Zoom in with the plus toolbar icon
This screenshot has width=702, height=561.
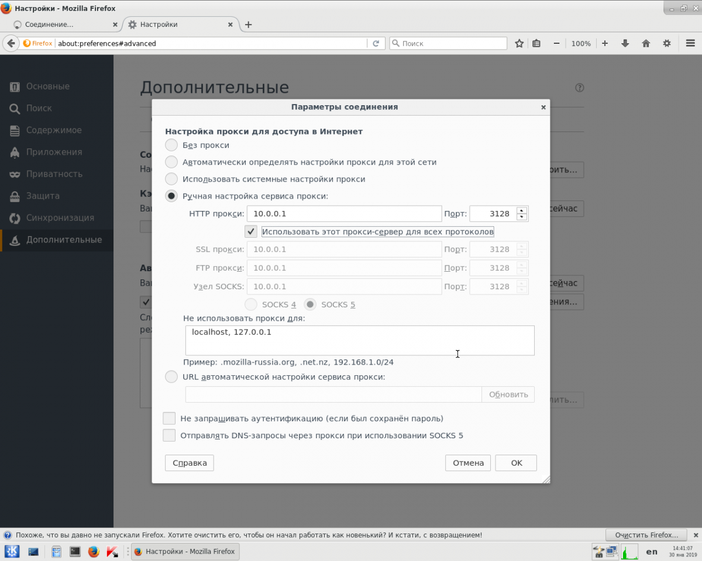click(x=605, y=43)
